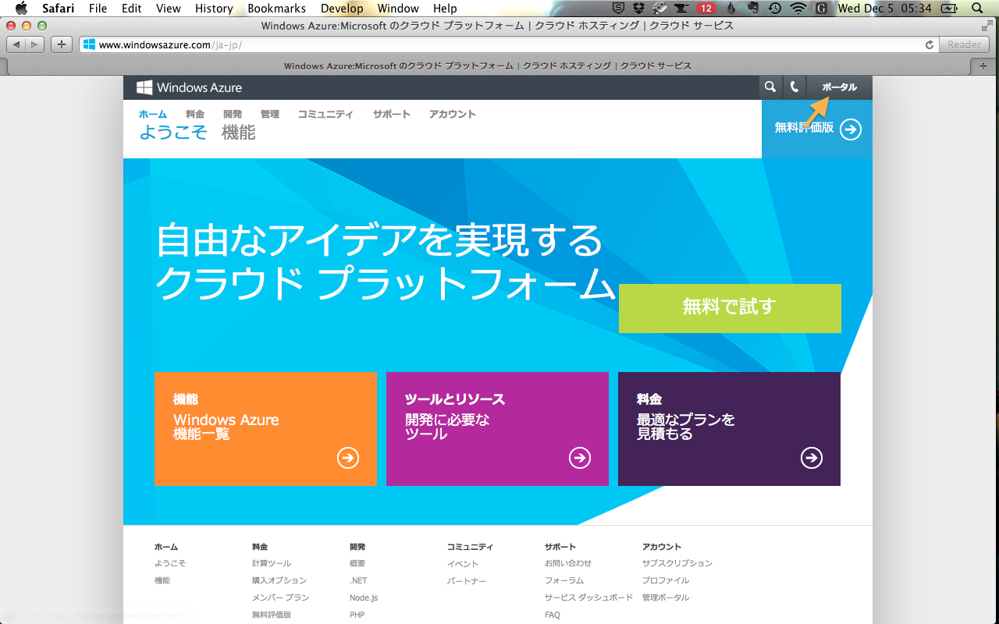Click the Time Machine menu bar icon
Screen dimensions: 999x624
coord(775,9)
